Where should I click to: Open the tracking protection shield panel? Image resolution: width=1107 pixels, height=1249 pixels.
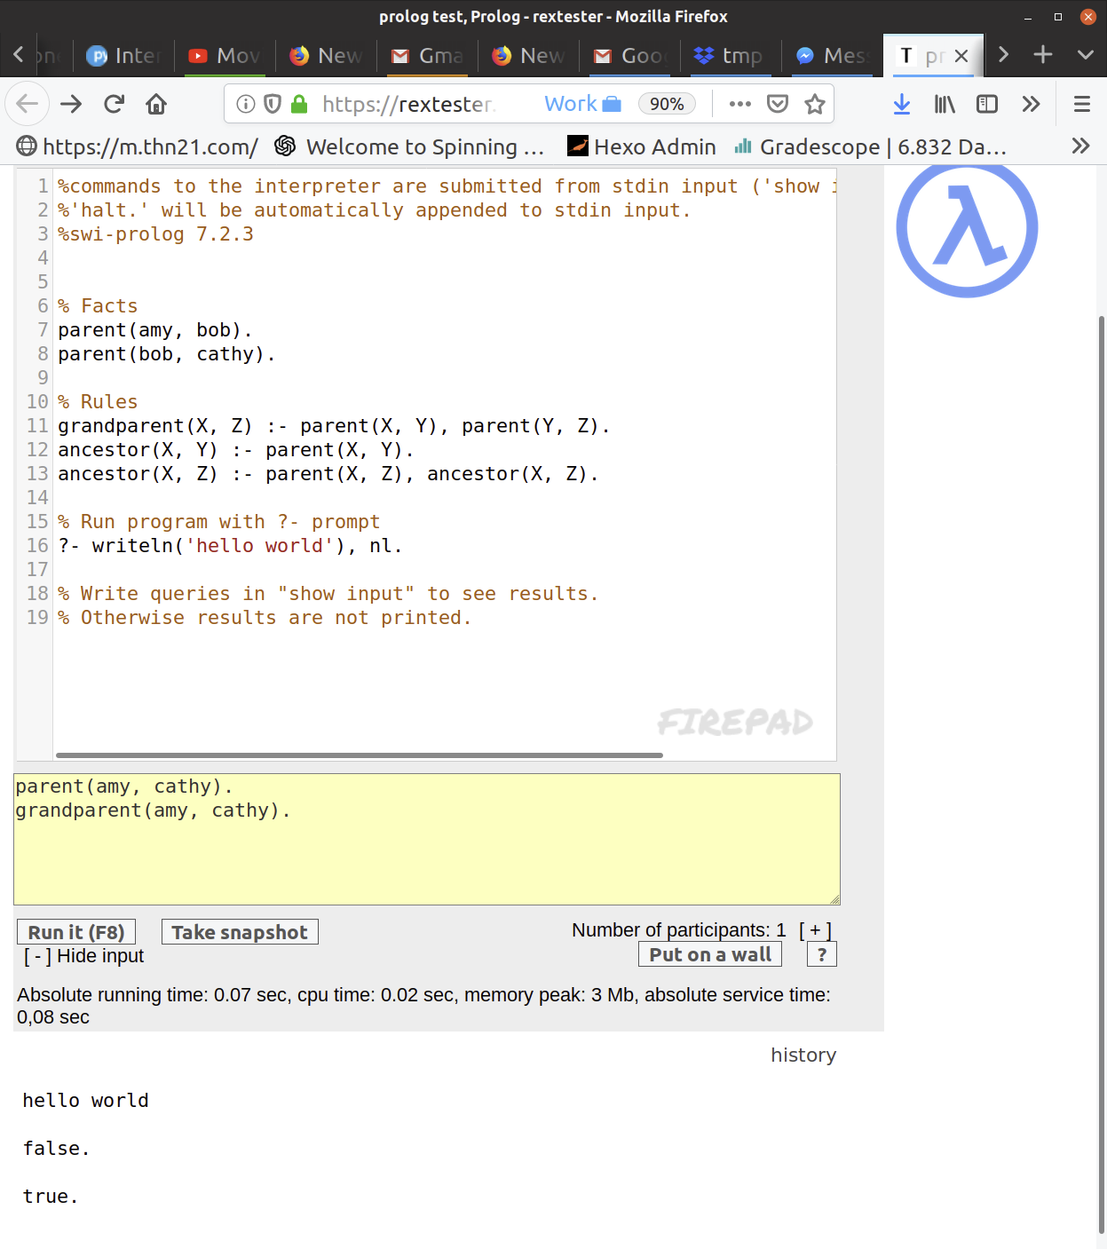tap(271, 103)
